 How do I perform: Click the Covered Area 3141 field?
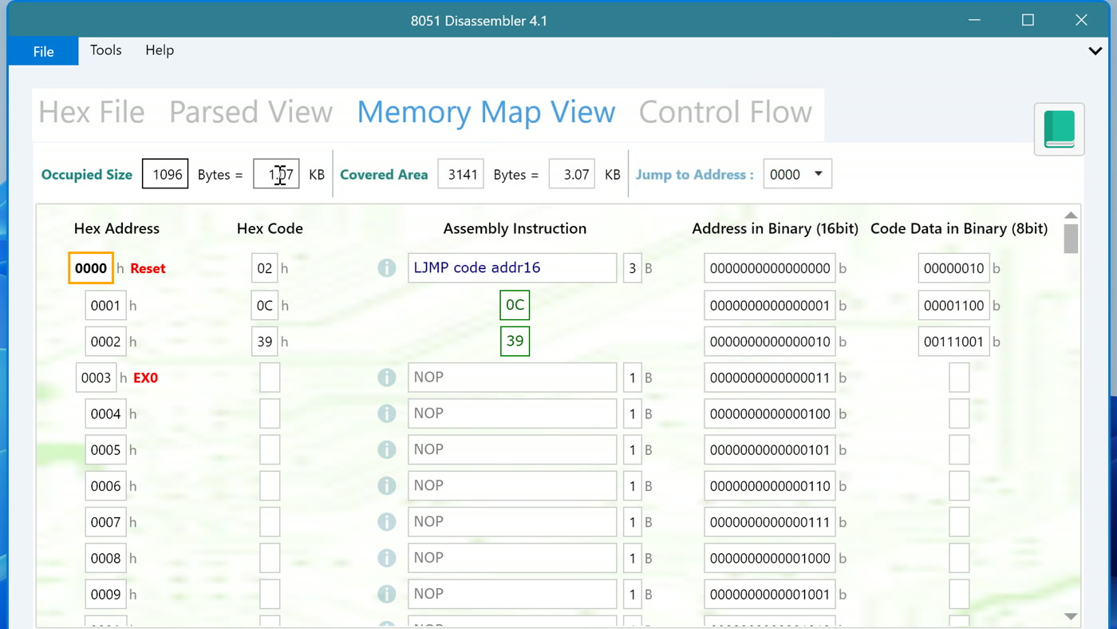coord(460,174)
